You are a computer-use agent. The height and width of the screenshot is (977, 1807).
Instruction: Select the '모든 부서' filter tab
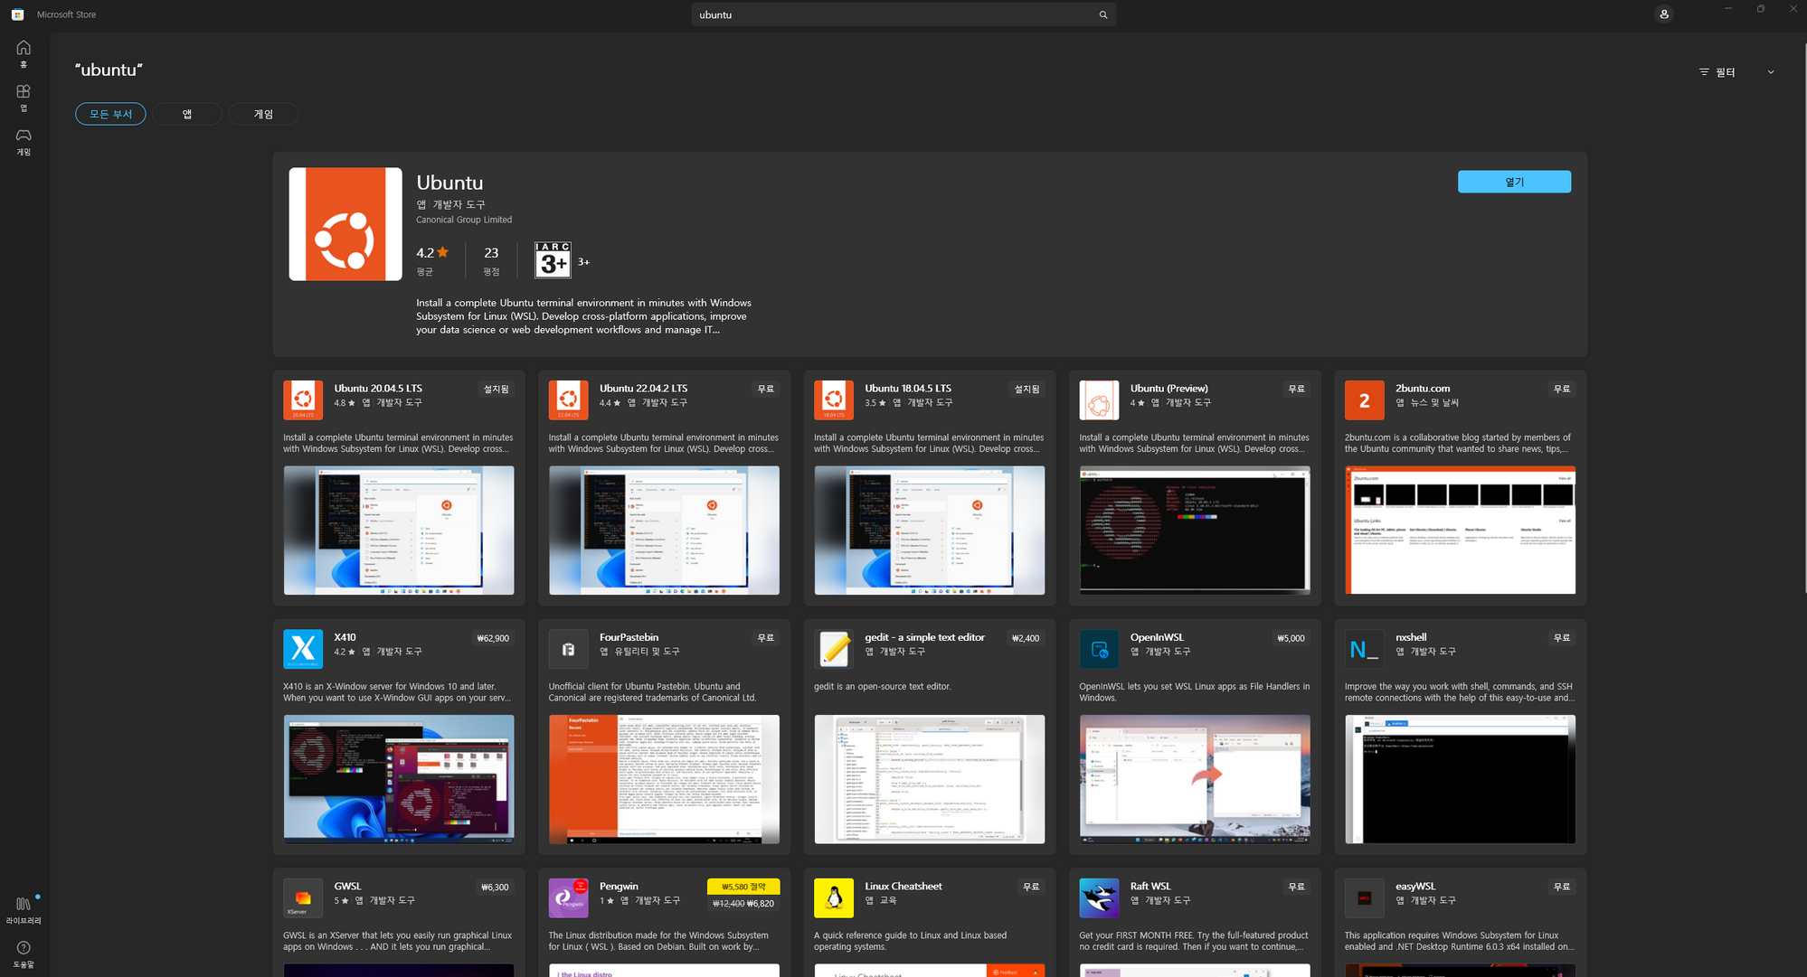coord(110,114)
